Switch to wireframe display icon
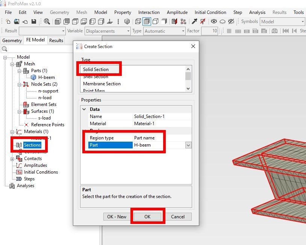Screen dimensions: 306x245 [x=138, y=21]
